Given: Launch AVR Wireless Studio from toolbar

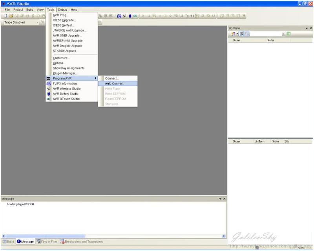Looking at the screenshot, I should coord(124,16).
